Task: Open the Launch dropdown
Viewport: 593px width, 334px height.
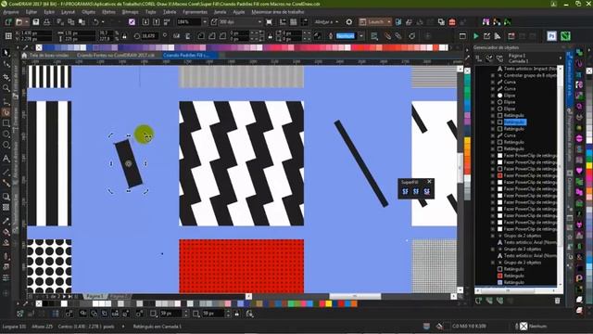Action: [x=389, y=22]
